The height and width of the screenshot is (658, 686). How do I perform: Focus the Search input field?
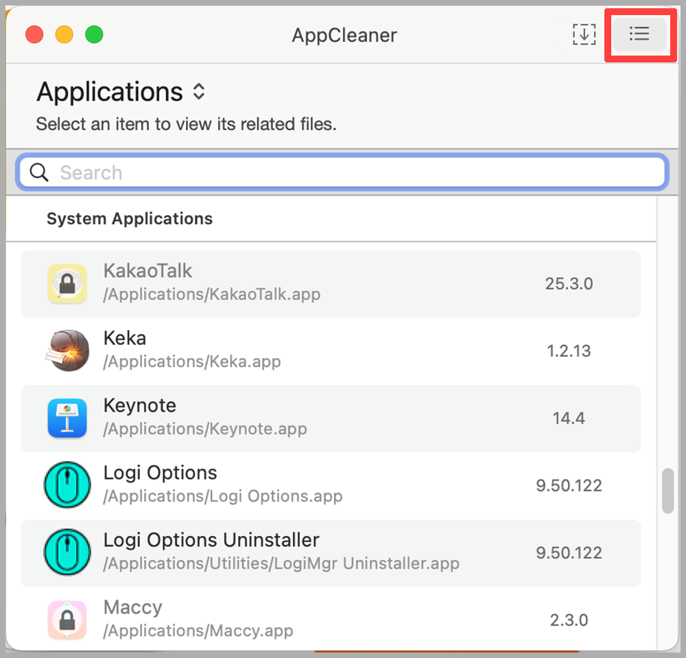(x=342, y=172)
